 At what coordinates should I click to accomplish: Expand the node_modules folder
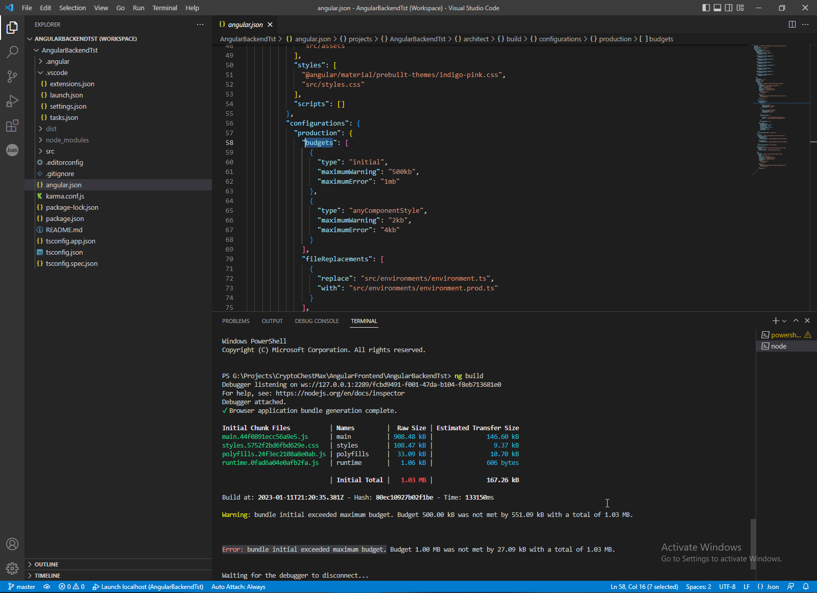pos(67,140)
